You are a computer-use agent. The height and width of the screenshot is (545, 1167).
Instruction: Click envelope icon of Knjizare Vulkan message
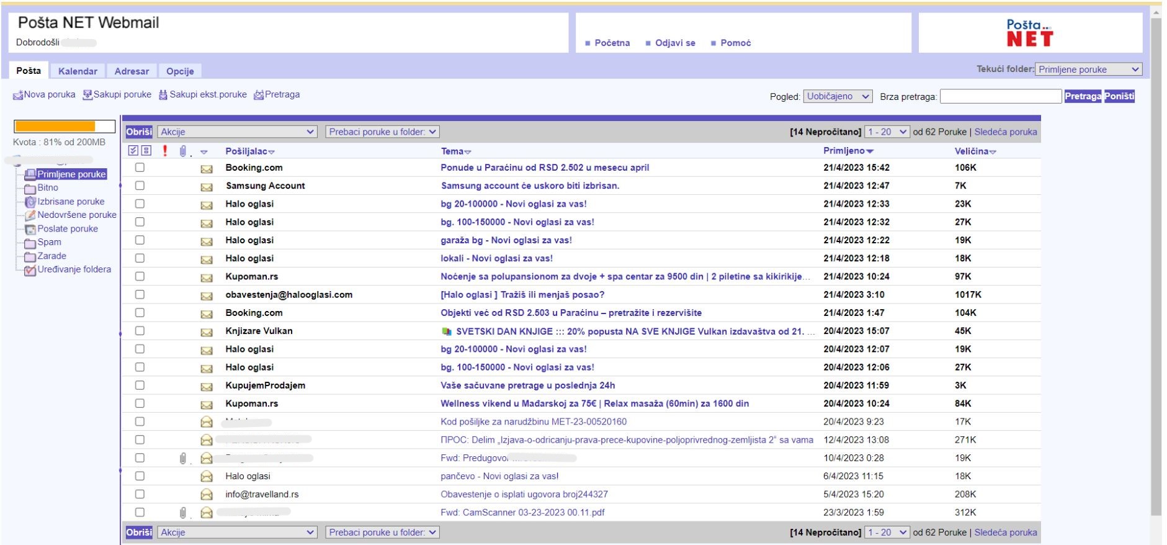207,332
